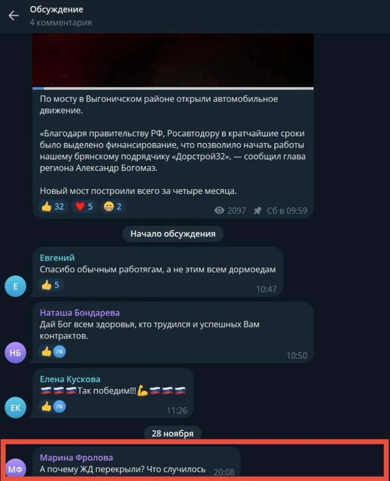The image size is (390, 481).
Task: Open Евгений's round avatar
Action: point(15,286)
